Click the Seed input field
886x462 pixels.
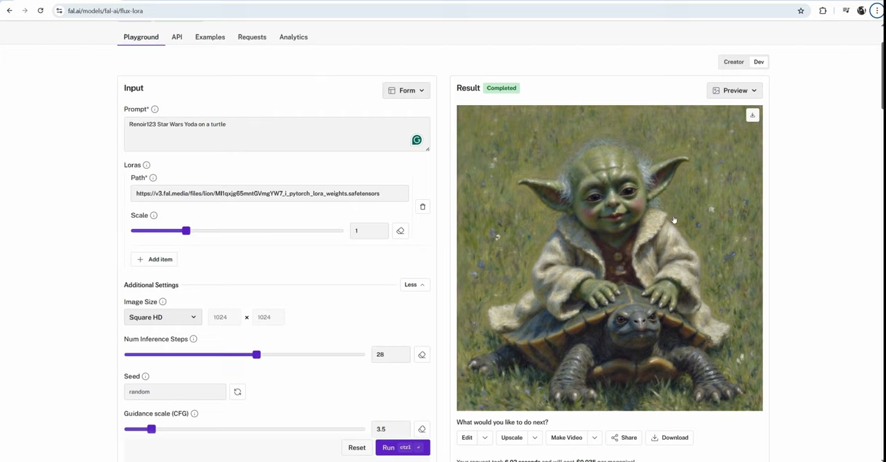pos(175,392)
